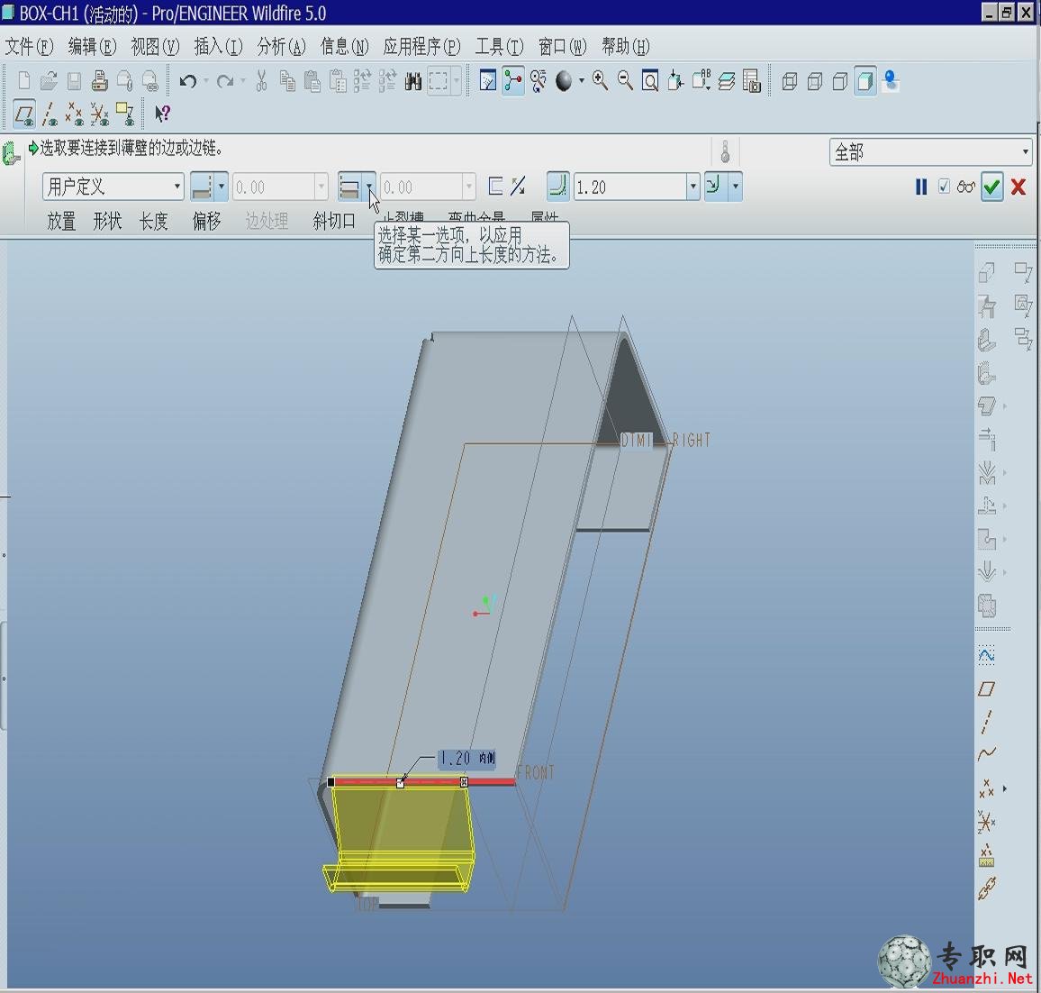Toggle the Spin Center icon
Viewport: 1041px width, 993px height.
coord(513,81)
